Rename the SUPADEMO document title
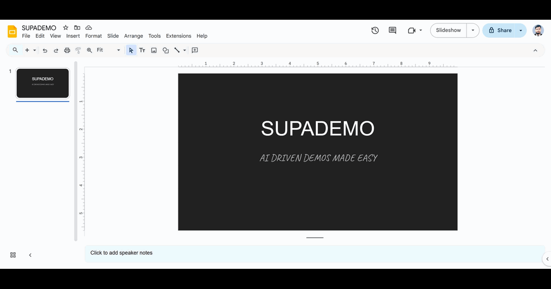This screenshot has height=289, width=551. [x=39, y=28]
